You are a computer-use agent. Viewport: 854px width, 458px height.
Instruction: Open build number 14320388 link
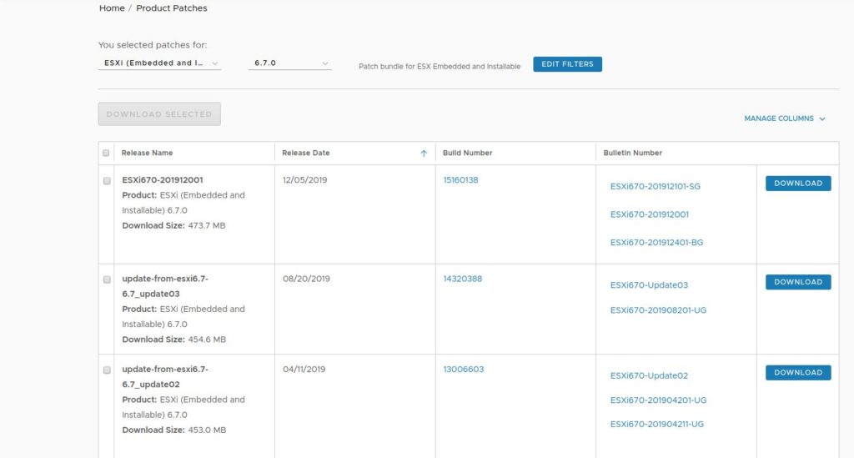coord(462,279)
